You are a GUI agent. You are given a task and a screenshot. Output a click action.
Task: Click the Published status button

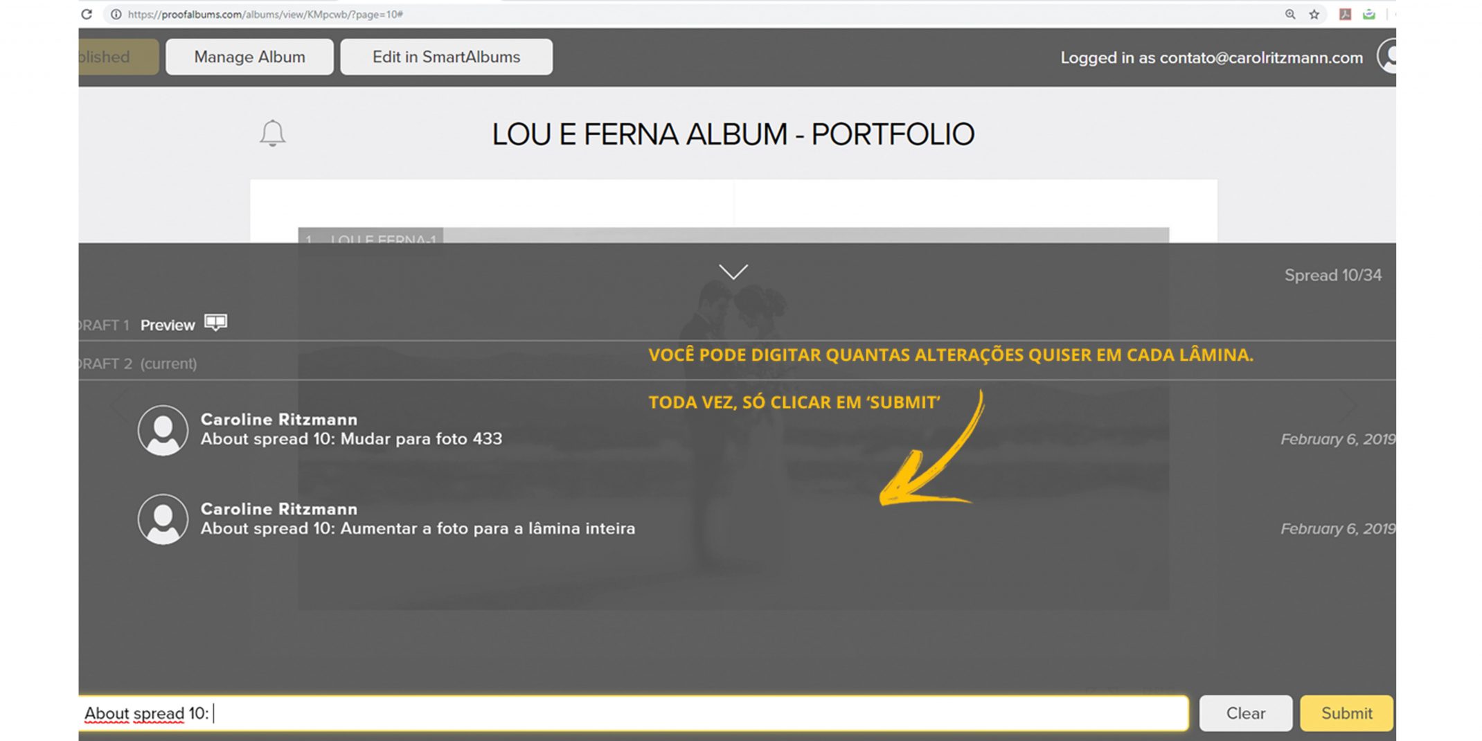click(118, 57)
